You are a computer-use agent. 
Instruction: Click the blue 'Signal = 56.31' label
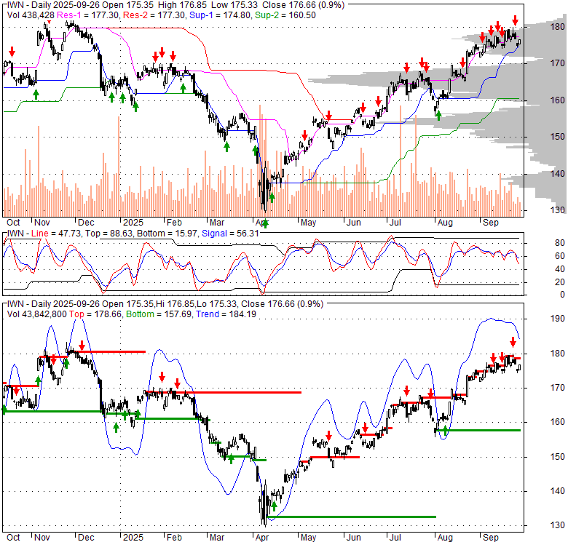(x=230, y=234)
